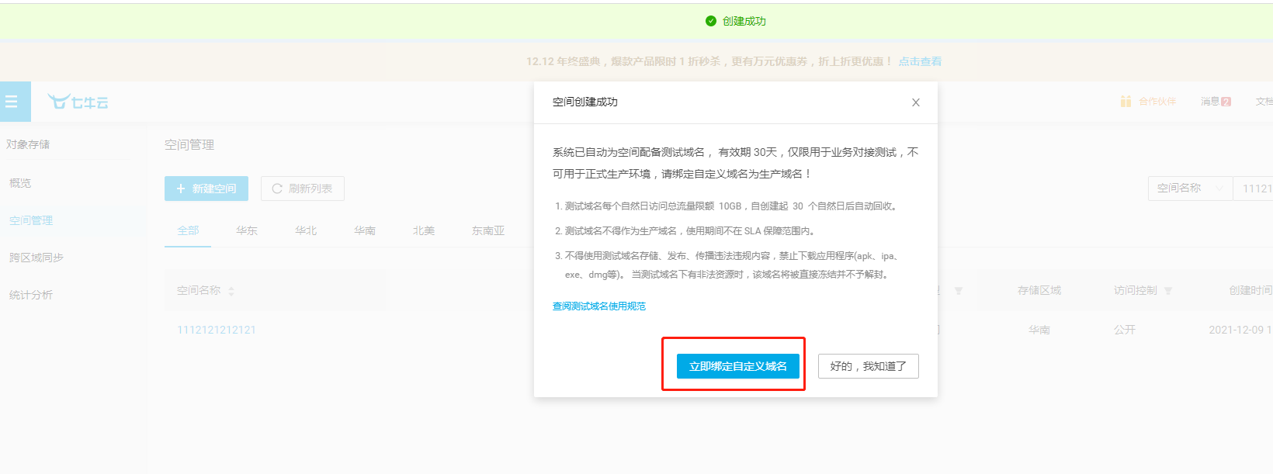The image size is (1273, 474).
Task: Select the 北美 region tab
Action: click(424, 231)
